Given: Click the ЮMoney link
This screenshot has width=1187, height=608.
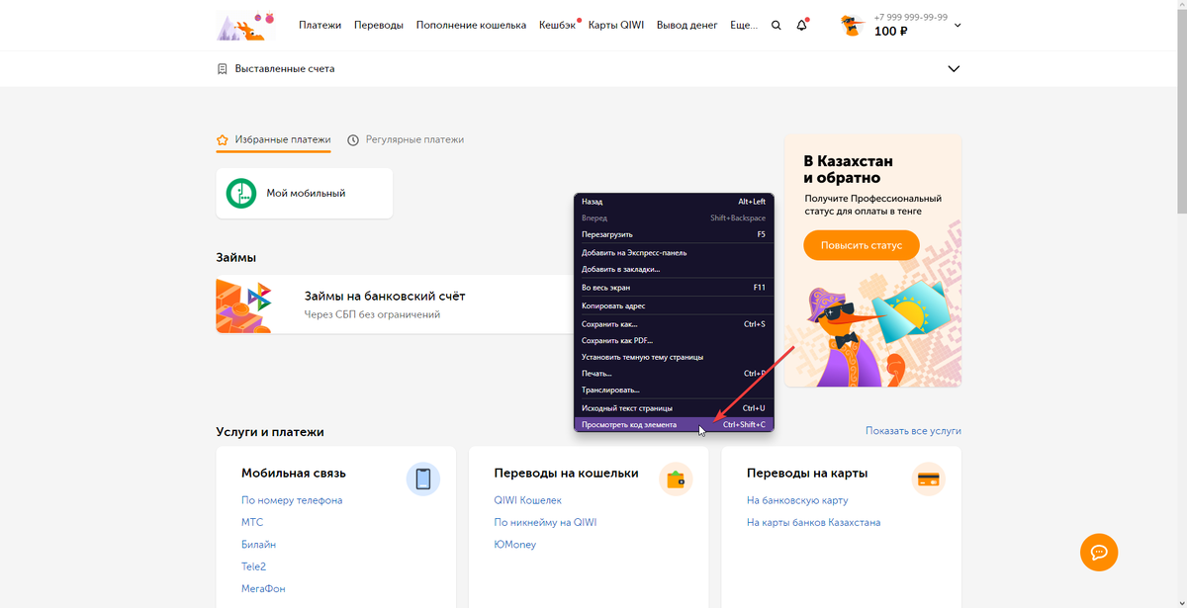Looking at the screenshot, I should [515, 545].
